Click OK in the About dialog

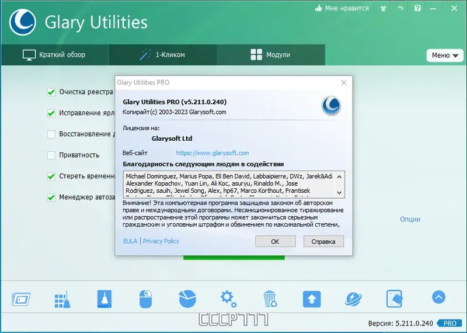(x=276, y=241)
